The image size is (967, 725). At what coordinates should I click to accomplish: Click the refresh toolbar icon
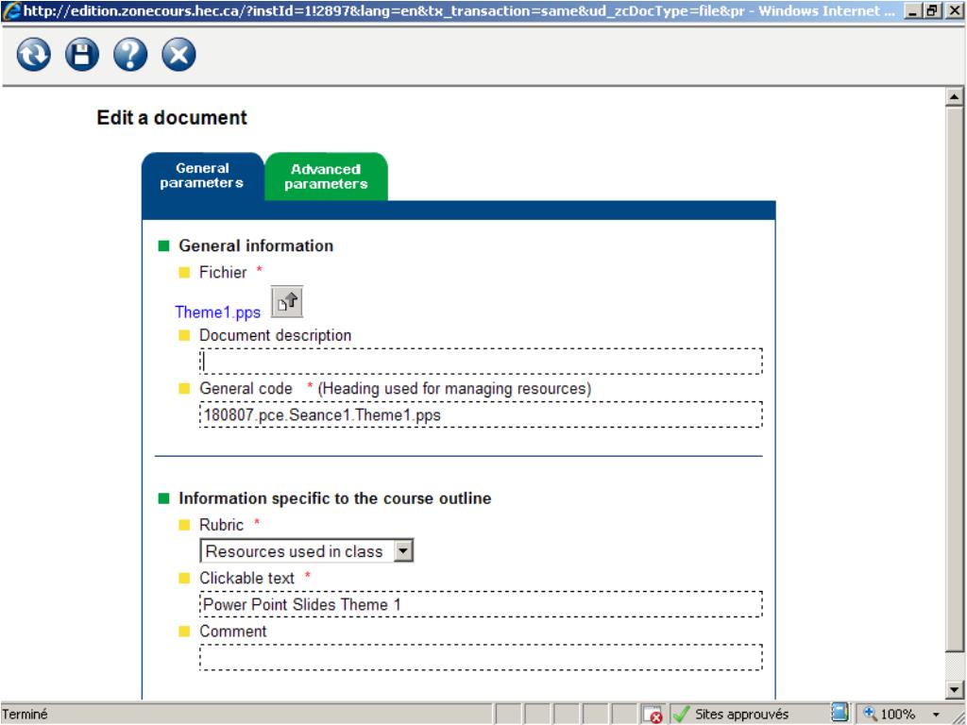[34, 55]
